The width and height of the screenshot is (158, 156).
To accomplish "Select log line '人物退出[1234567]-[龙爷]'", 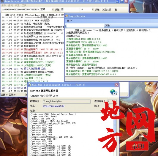I will pos(26,75).
